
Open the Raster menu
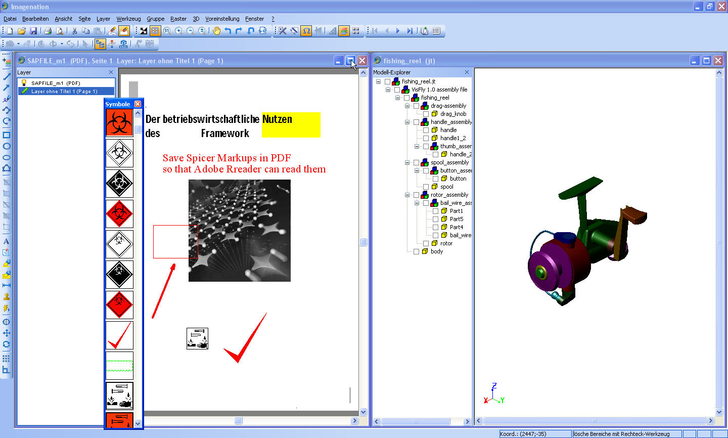[x=178, y=19]
